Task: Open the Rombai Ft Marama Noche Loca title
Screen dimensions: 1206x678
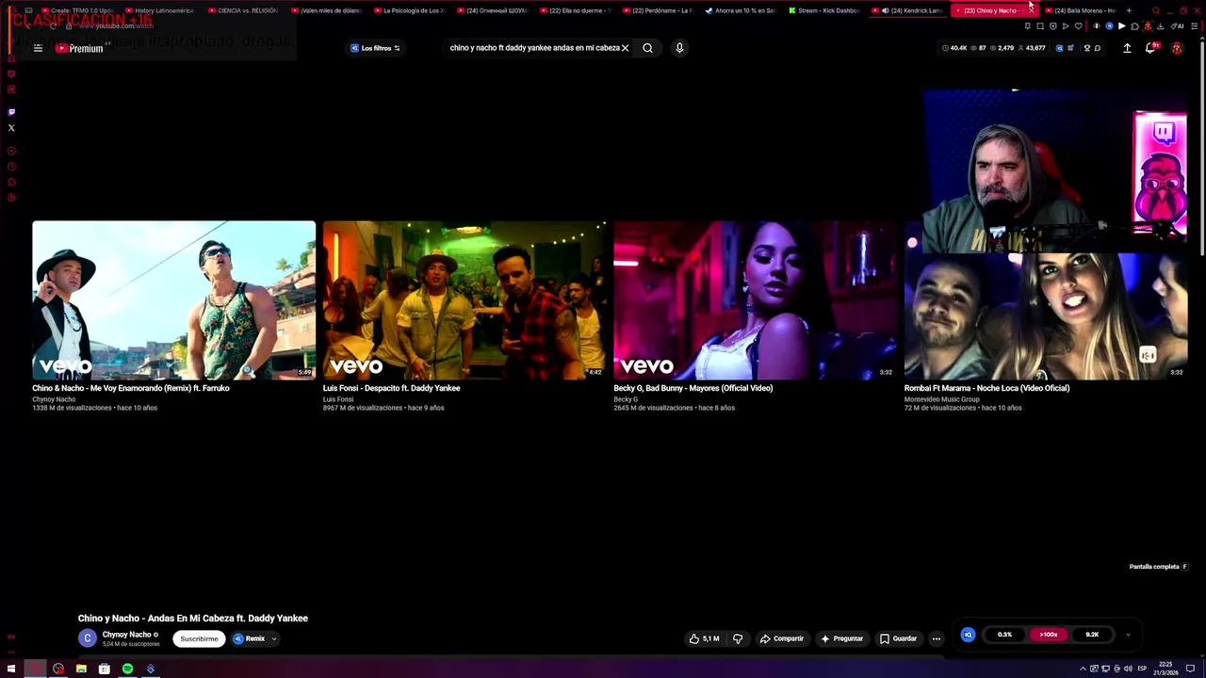Action: (986, 388)
